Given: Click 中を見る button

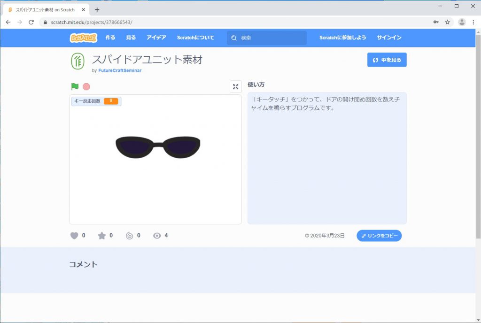Looking at the screenshot, I should click(387, 60).
